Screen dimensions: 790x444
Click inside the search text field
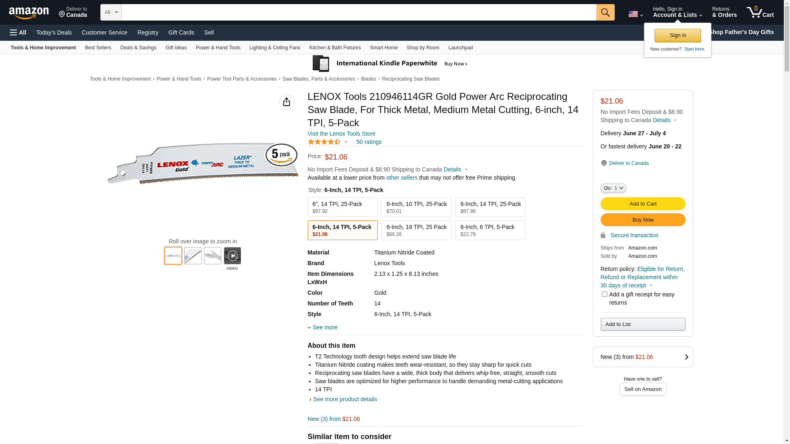[358, 12]
